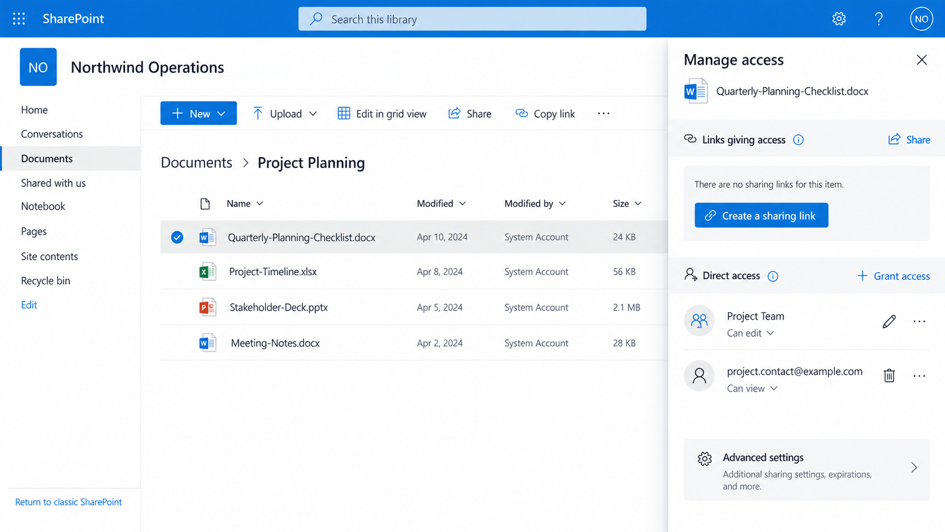Click the Northwind Operations site logo
This screenshot has height=532, width=945.
coord(38,67)
